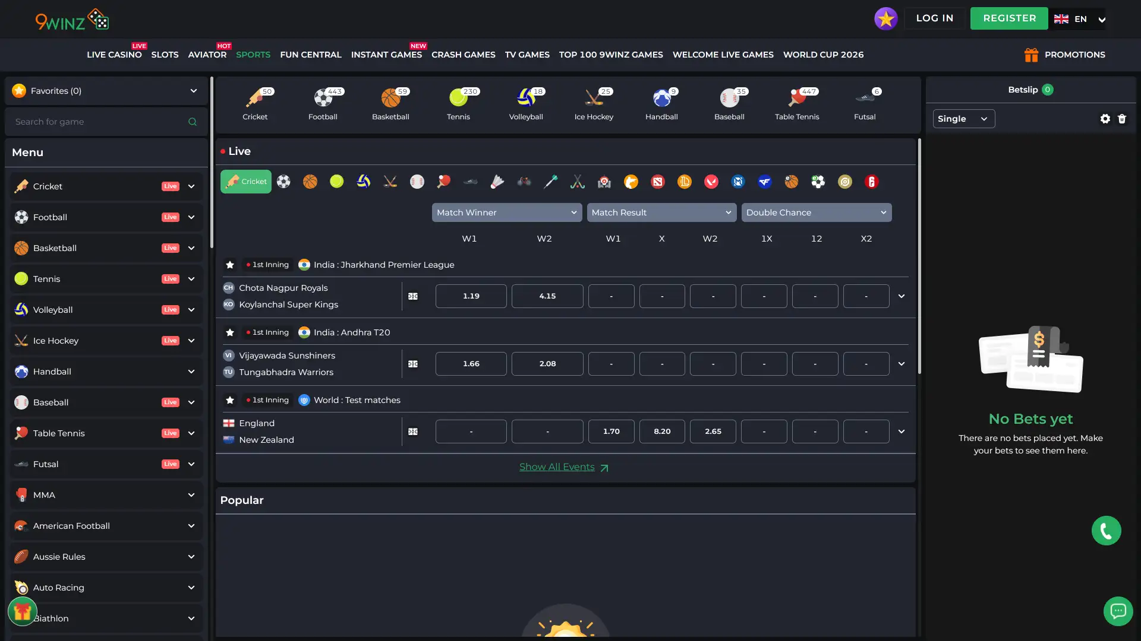Filter live events by ice hockey sticks icon
The image size is (1141, 641).
[390, 182]
